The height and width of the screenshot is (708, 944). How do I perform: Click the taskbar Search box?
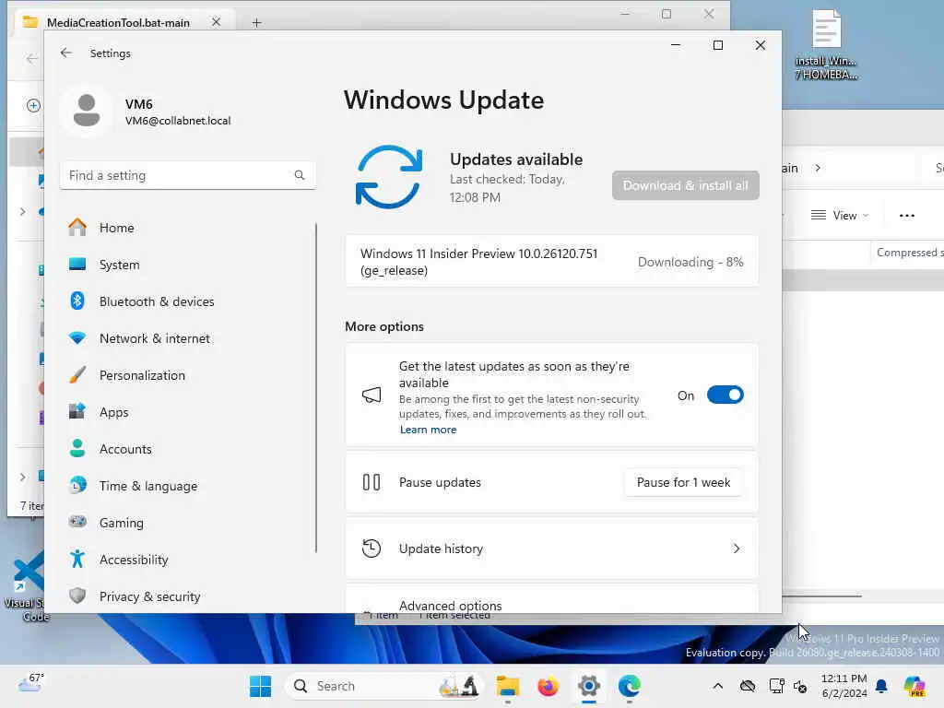(384, 686)
